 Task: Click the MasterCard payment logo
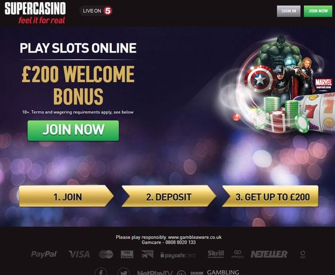point(106,254)
